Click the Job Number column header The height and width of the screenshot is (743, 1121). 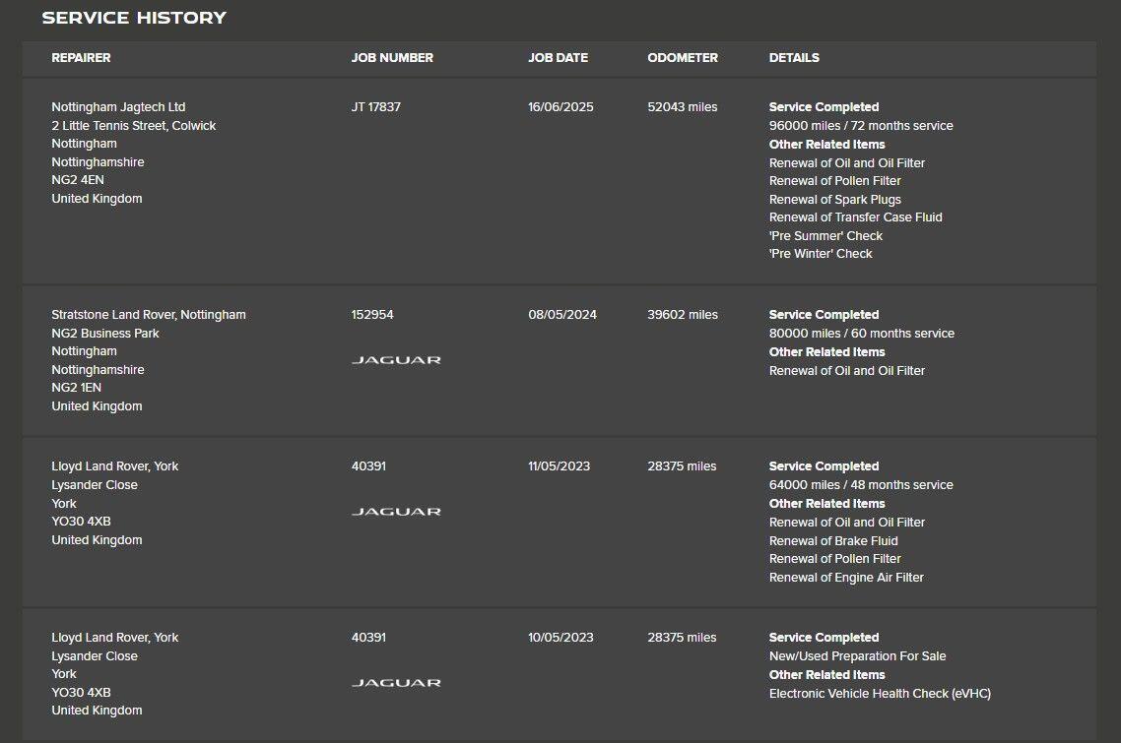(392, 58)
